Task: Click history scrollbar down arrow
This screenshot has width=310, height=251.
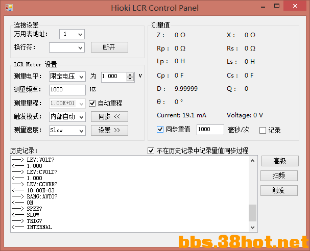Action: coord(252,228)
